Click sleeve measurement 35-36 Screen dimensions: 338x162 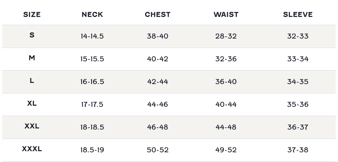[x=298, y=105]
